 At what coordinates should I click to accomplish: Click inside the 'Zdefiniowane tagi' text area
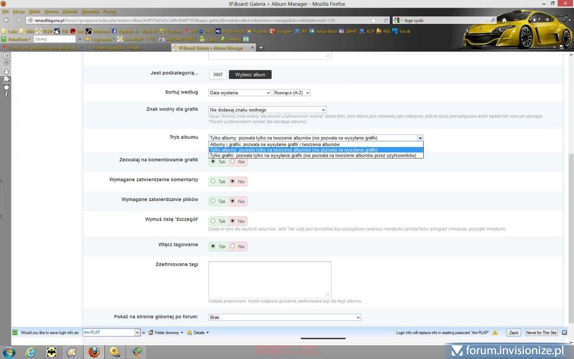click(269, 279)
